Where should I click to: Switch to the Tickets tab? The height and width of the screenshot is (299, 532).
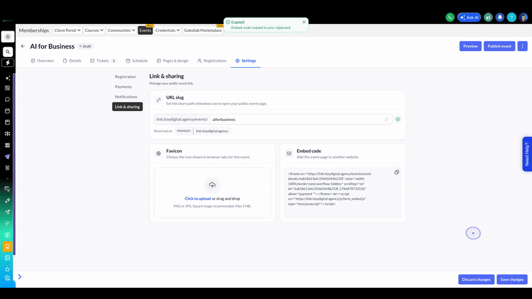click(x=103, y=60)
